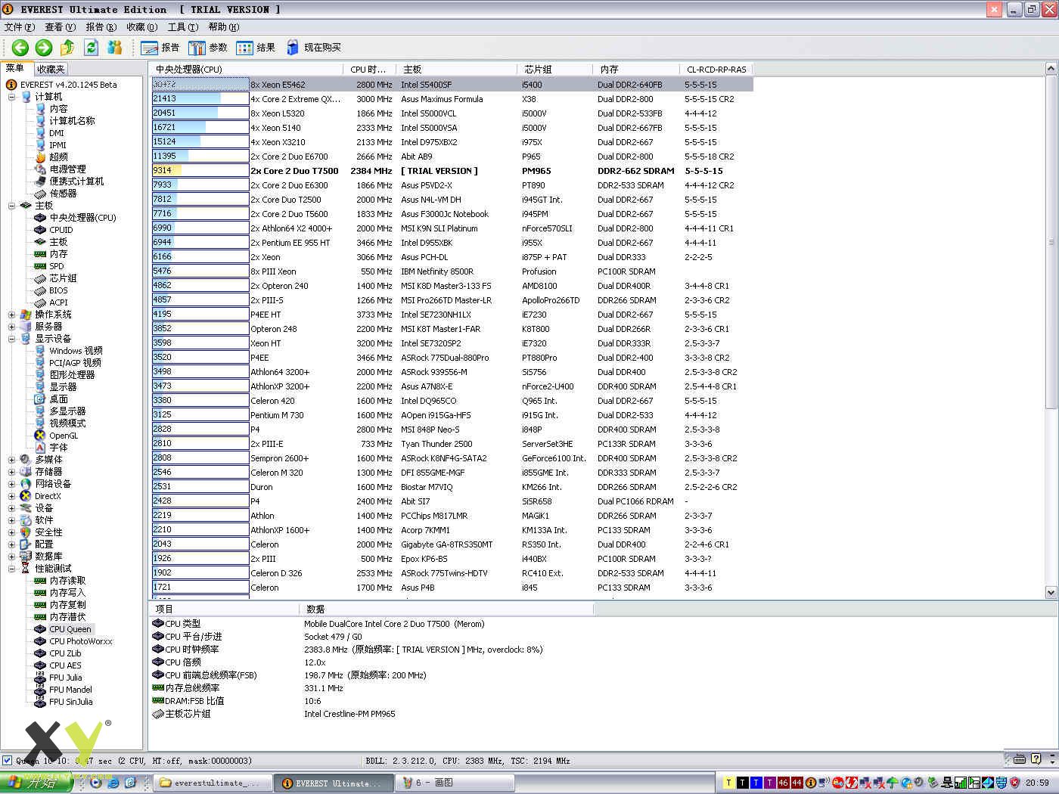The image size is (1059, 794).
Task: Switch to the everestultimate taskbar window
Action: pyautogui.click(x=212, y=783)
